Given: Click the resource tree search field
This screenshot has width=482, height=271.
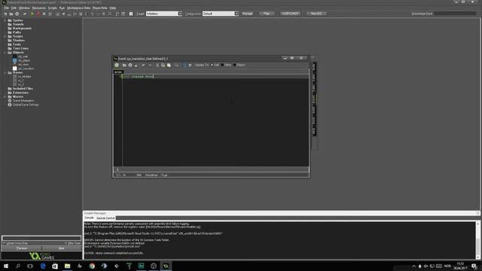Looking at the screenshot, I should [41, 238].
